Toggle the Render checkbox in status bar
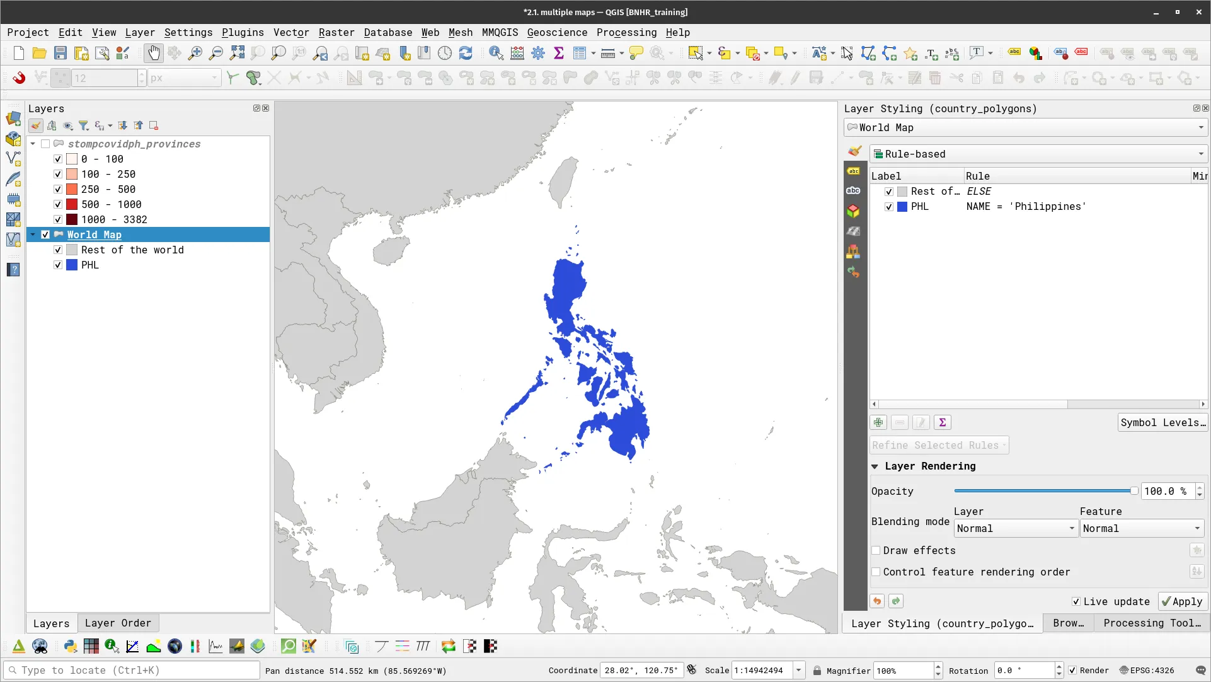Screen dimensions: 1211x682 [x=1072, y=670]
